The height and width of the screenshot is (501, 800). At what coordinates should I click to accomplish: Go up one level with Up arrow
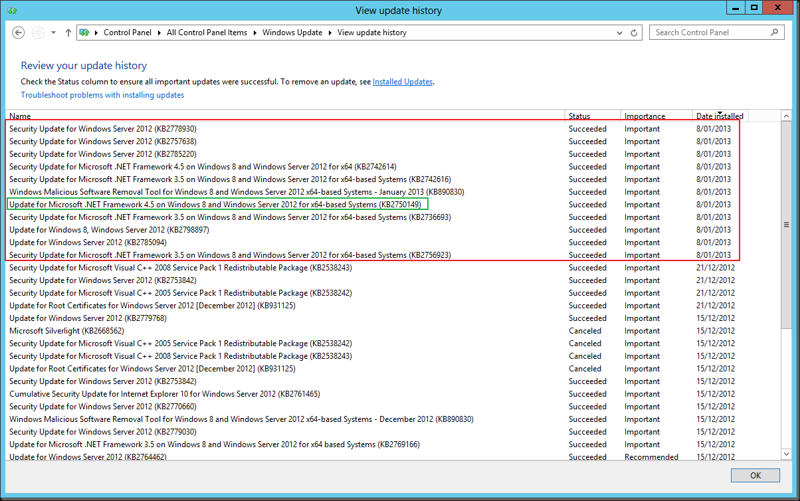click(x=68, y=33)
